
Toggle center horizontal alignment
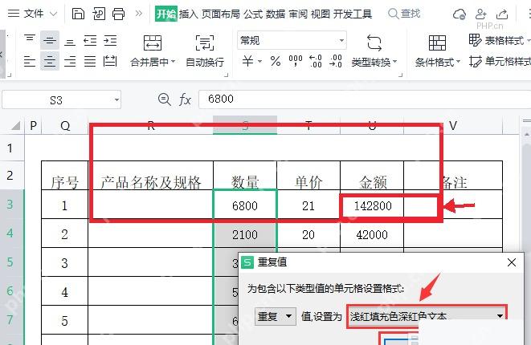[x=50, y=61]
